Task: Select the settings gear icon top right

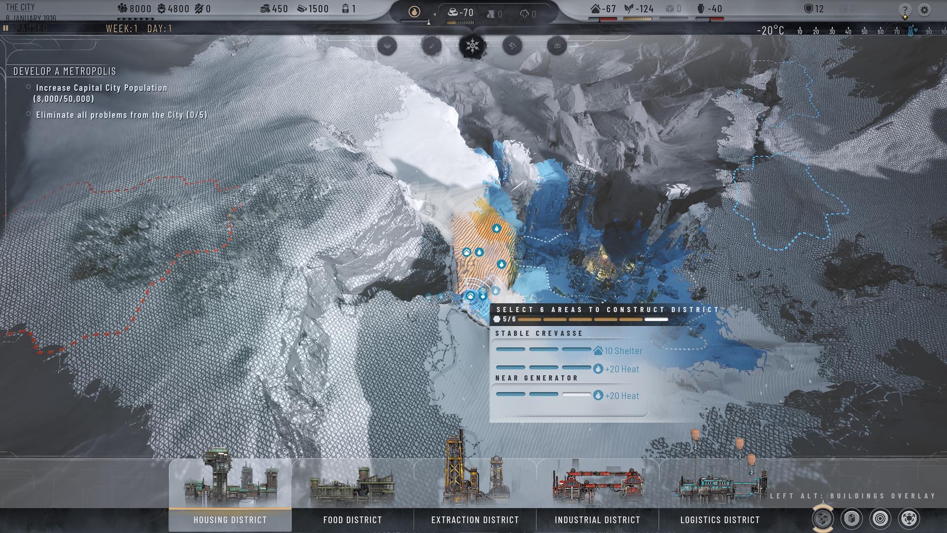Action: click(924, 9)
